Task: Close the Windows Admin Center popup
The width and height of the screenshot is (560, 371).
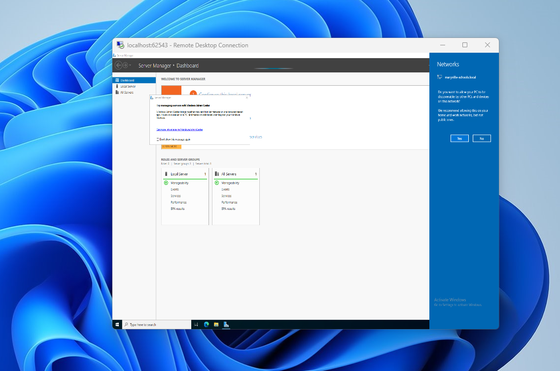Action: [246, 98]
